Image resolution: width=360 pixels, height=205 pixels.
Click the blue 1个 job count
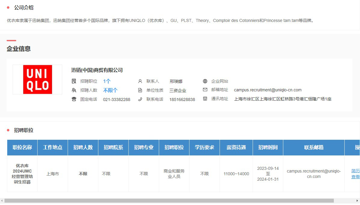(x=107, y=81)
